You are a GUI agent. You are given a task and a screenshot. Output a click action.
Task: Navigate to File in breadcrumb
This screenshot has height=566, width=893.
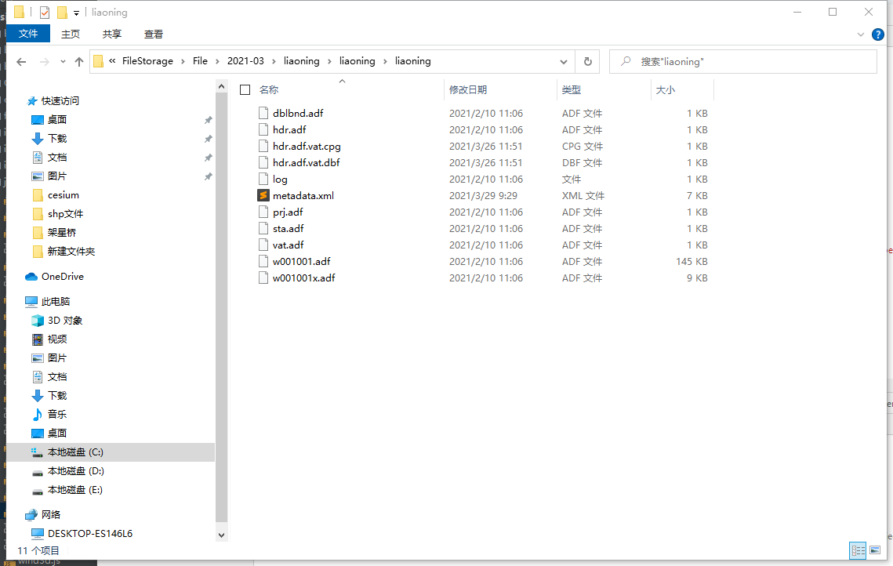tap(200, 61)
